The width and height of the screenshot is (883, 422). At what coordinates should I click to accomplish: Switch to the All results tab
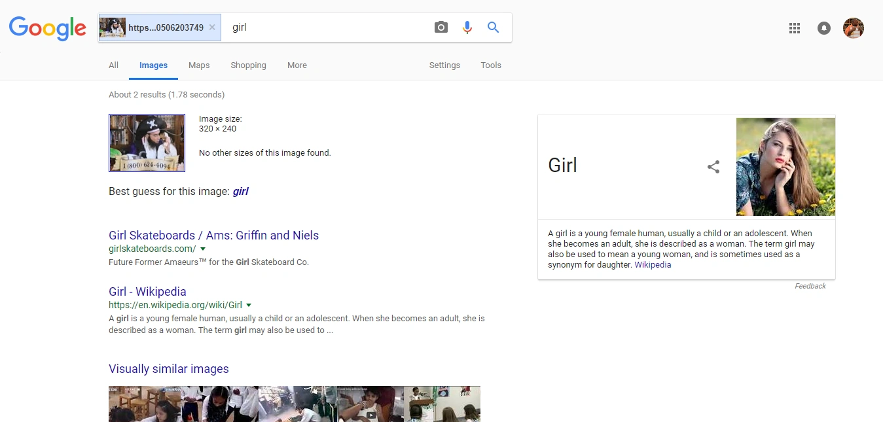(x=113, y=65)
